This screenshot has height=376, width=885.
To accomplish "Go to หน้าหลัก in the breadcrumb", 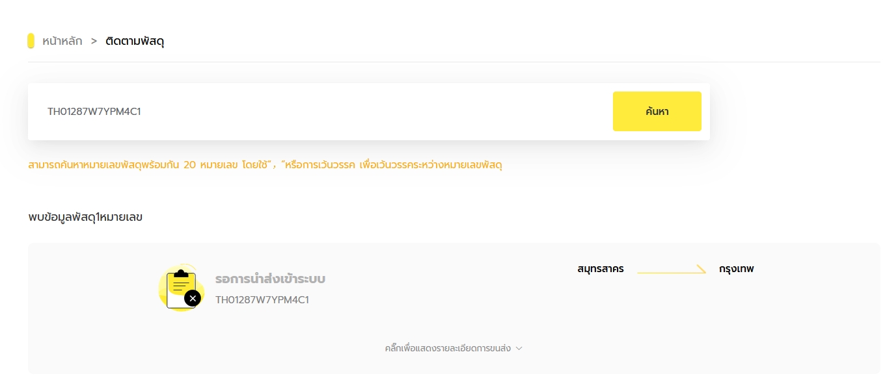I will click(x=62, y=41).
